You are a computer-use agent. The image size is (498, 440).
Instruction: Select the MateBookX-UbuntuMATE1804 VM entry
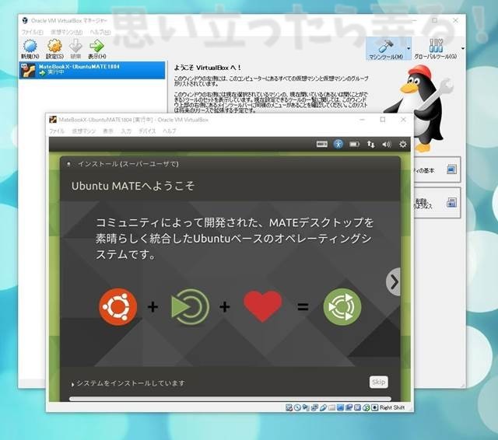pyautogui.click(x=92, y=70)
